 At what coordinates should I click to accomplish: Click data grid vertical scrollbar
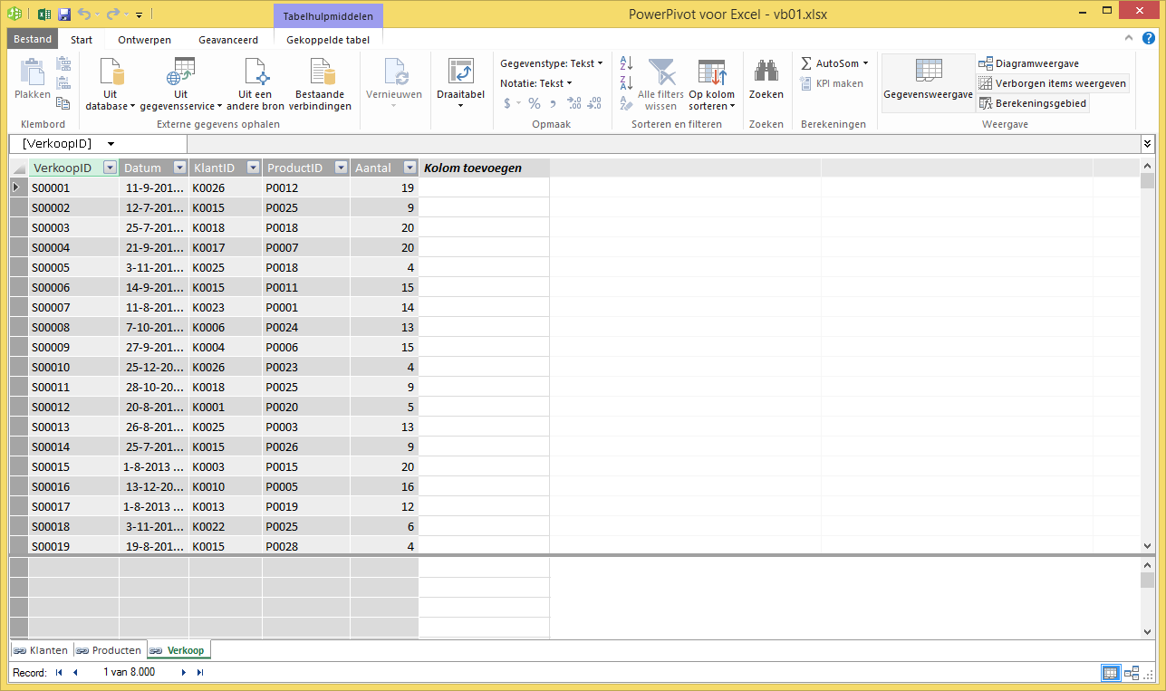(x=1148, y=356)
